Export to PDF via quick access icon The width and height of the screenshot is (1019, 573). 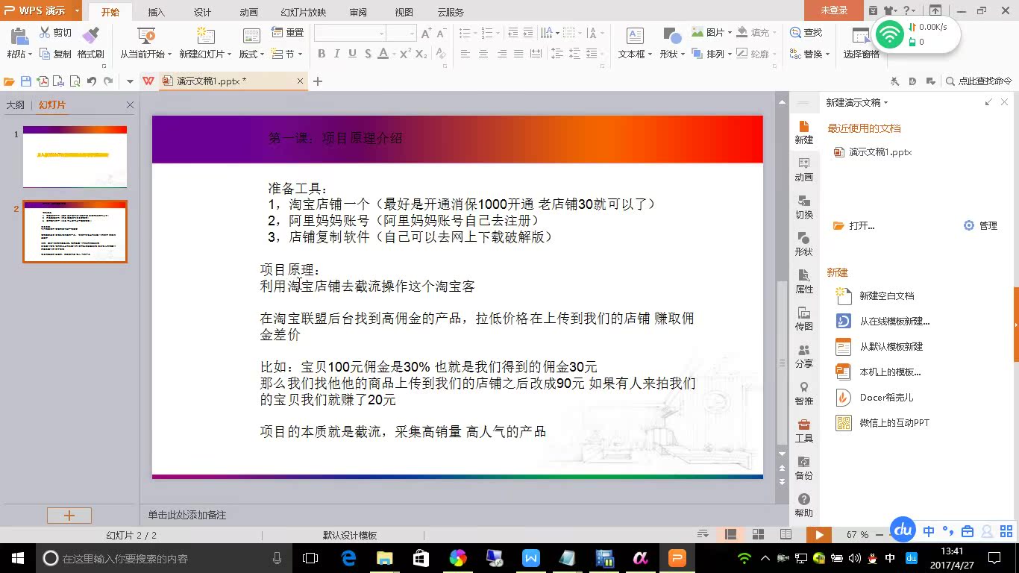[x=43, y=81]
